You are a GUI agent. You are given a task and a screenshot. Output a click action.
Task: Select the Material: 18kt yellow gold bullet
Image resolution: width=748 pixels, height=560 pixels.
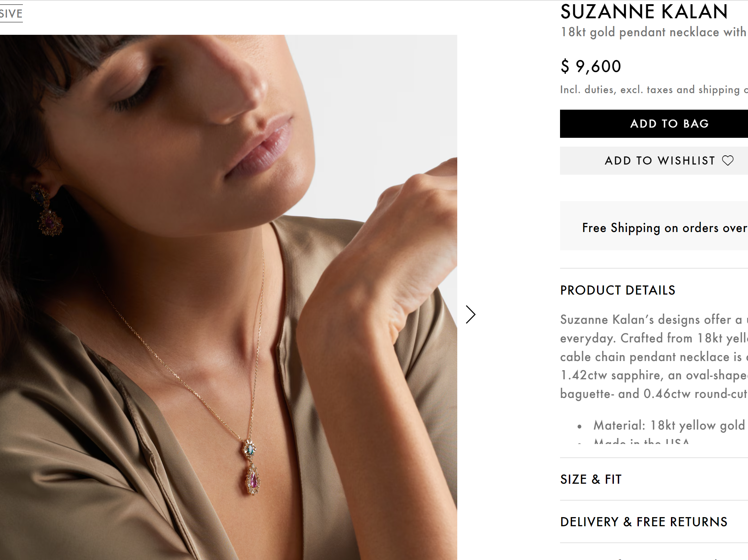[x=669, y=426]
